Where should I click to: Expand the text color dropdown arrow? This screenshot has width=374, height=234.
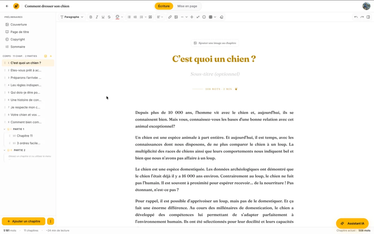point(122,17)
